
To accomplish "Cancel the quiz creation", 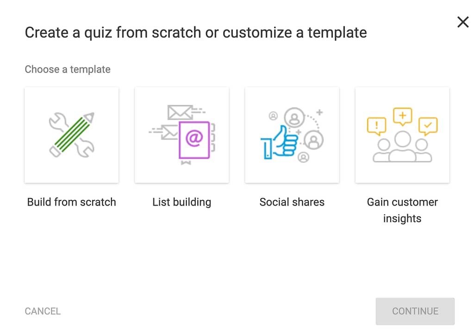I will click(43, 311).
